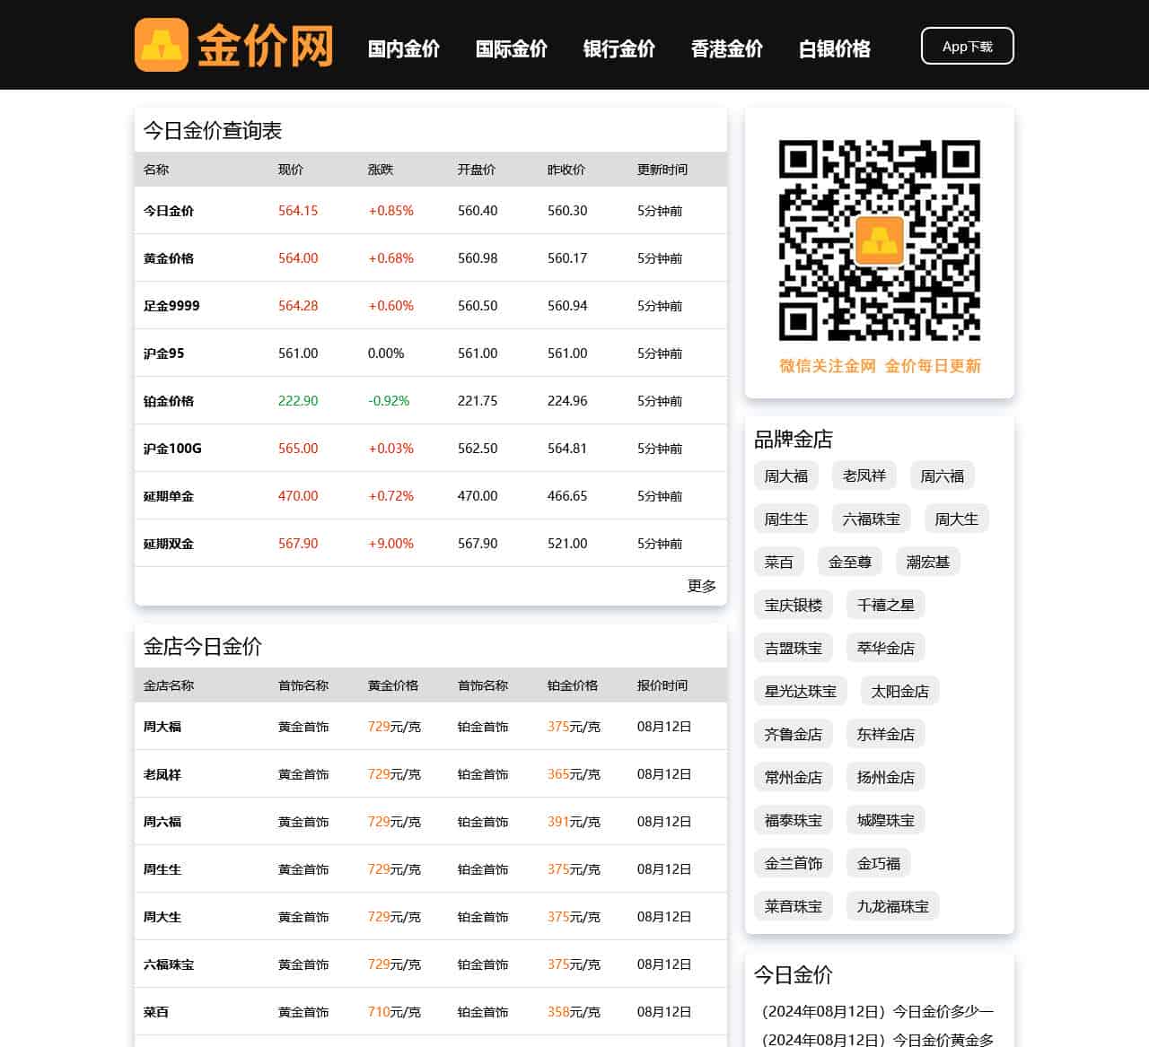The height and width of the screenshot is (1047, 1149).
Task: Select the 齐鲁金店 brand tag
Action: 794,734
